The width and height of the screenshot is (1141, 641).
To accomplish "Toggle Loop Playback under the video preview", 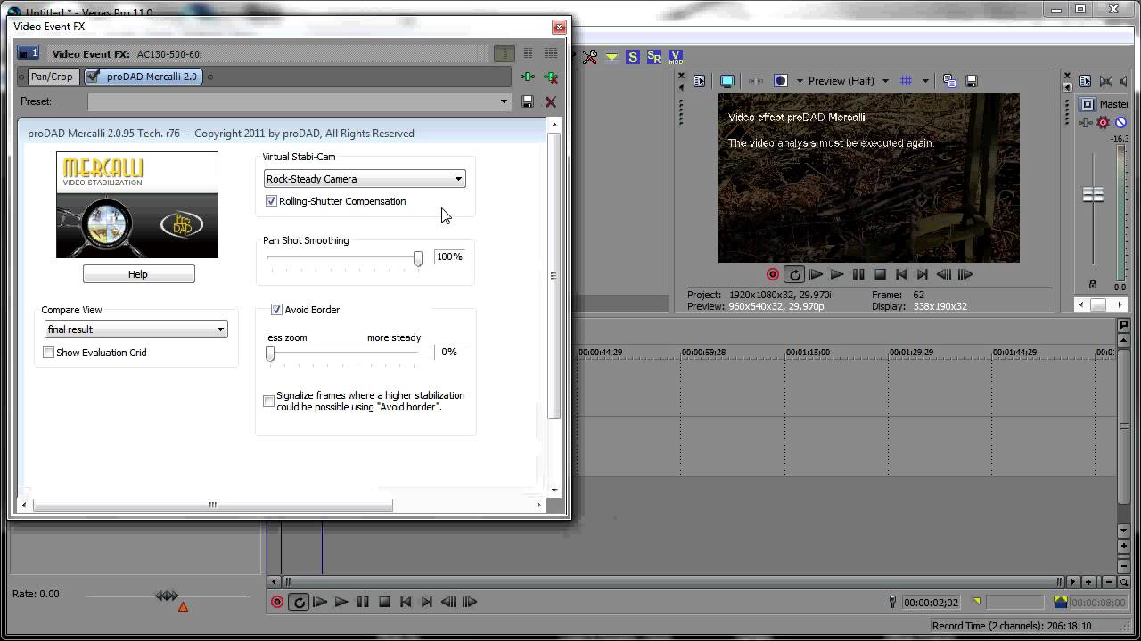I will point(794,274).
